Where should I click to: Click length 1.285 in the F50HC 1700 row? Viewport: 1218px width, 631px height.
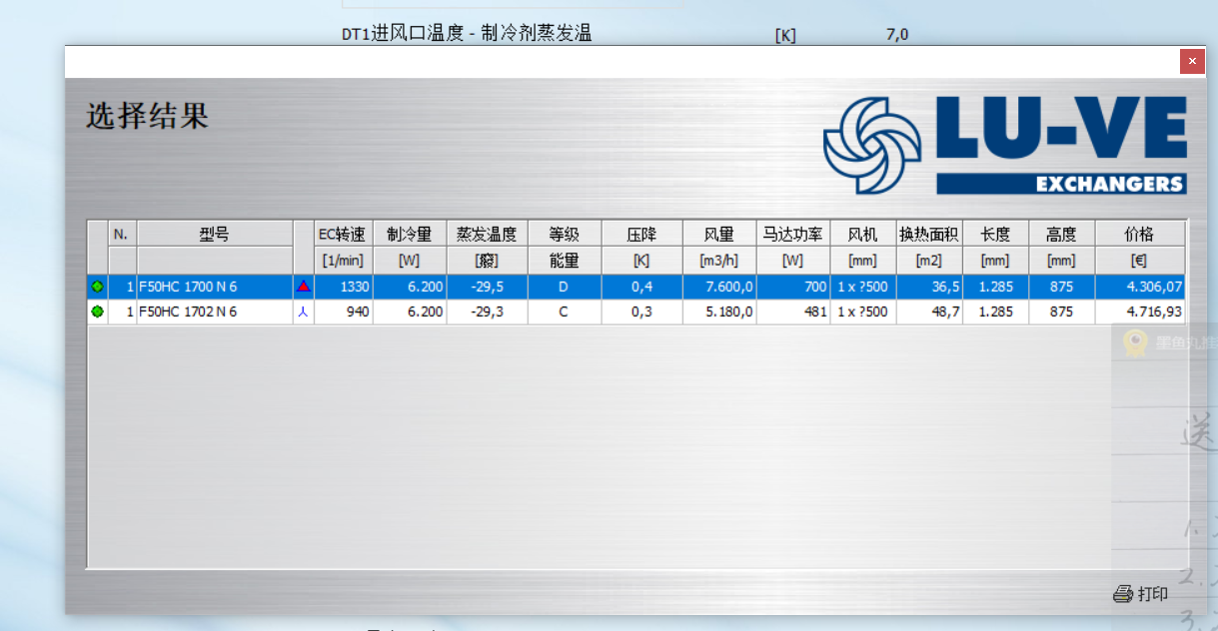[995, 287]
